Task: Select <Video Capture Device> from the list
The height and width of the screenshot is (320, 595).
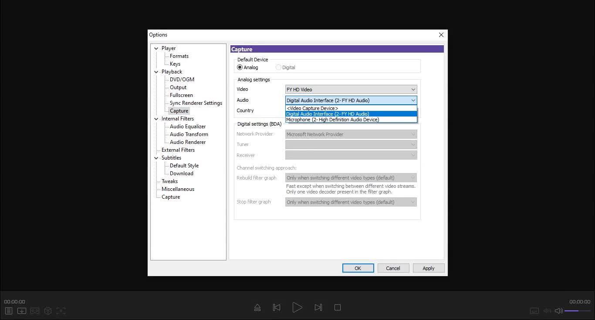Action: [x=312, y=108]
